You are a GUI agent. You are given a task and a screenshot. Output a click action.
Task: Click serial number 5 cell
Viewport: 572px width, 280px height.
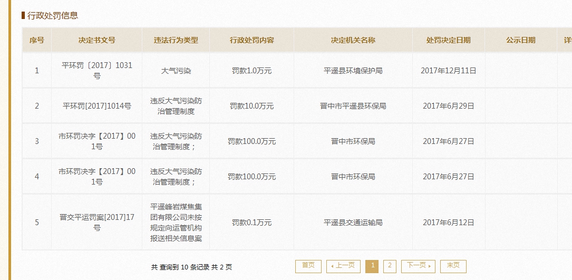[37, 223]
